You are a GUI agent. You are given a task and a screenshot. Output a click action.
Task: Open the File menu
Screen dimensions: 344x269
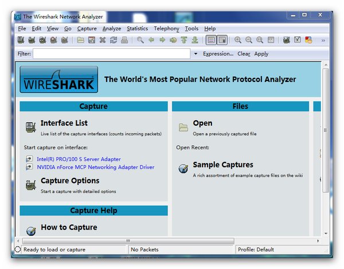click(22, 29)
